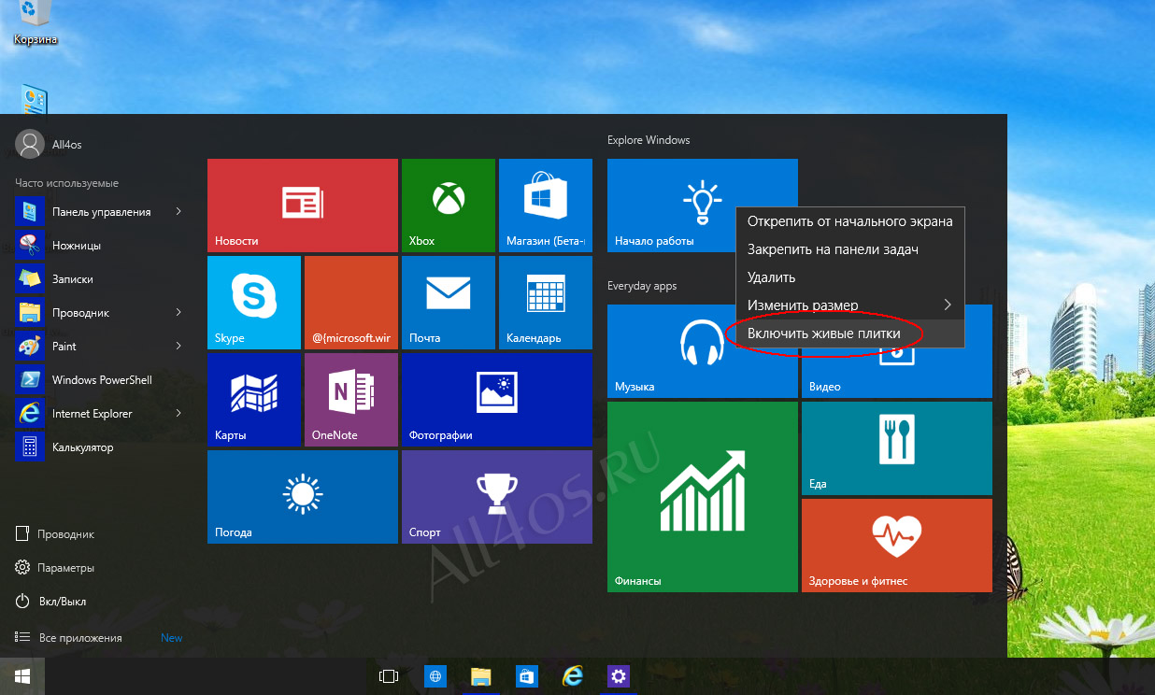1155x695 pixels.
Task: Open the globe icon on the taskbar
Action: click(435, 676)
